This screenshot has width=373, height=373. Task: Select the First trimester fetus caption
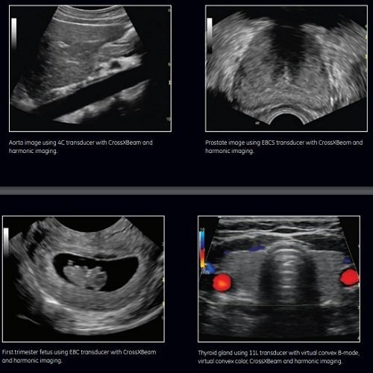pos(79,356)
